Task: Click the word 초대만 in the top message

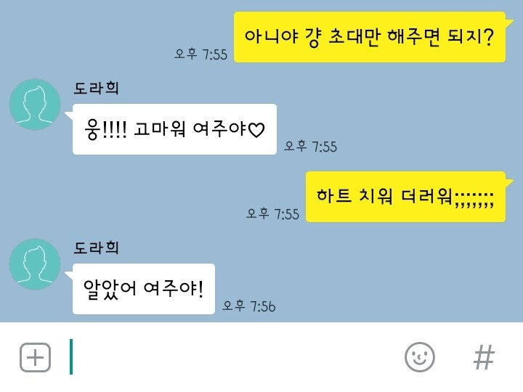Action: coord(355,36)
